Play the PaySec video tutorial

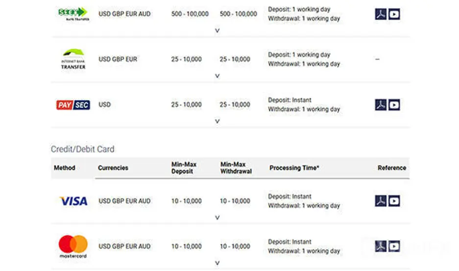click(394, 104)
